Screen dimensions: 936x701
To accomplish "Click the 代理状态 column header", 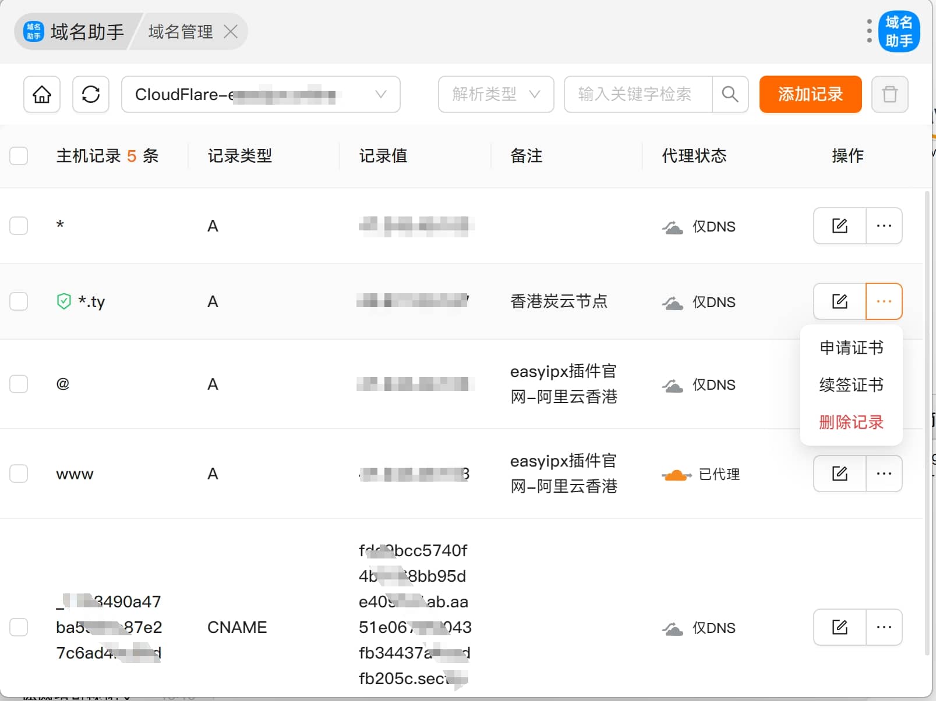I will click(694, 156).
